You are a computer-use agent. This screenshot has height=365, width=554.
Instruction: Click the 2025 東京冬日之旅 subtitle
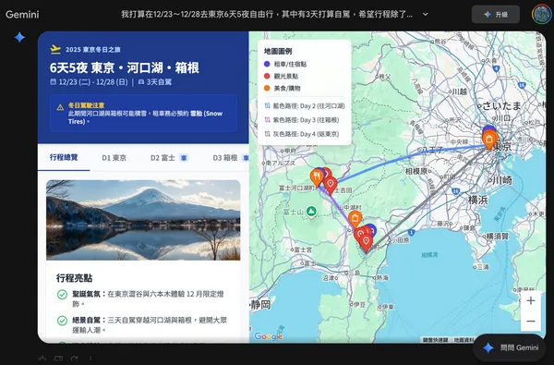93,50
